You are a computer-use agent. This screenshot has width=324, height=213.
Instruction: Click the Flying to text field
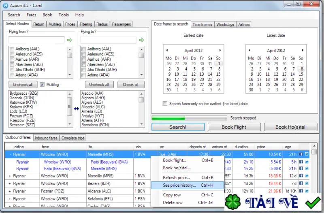coord(108,40)
